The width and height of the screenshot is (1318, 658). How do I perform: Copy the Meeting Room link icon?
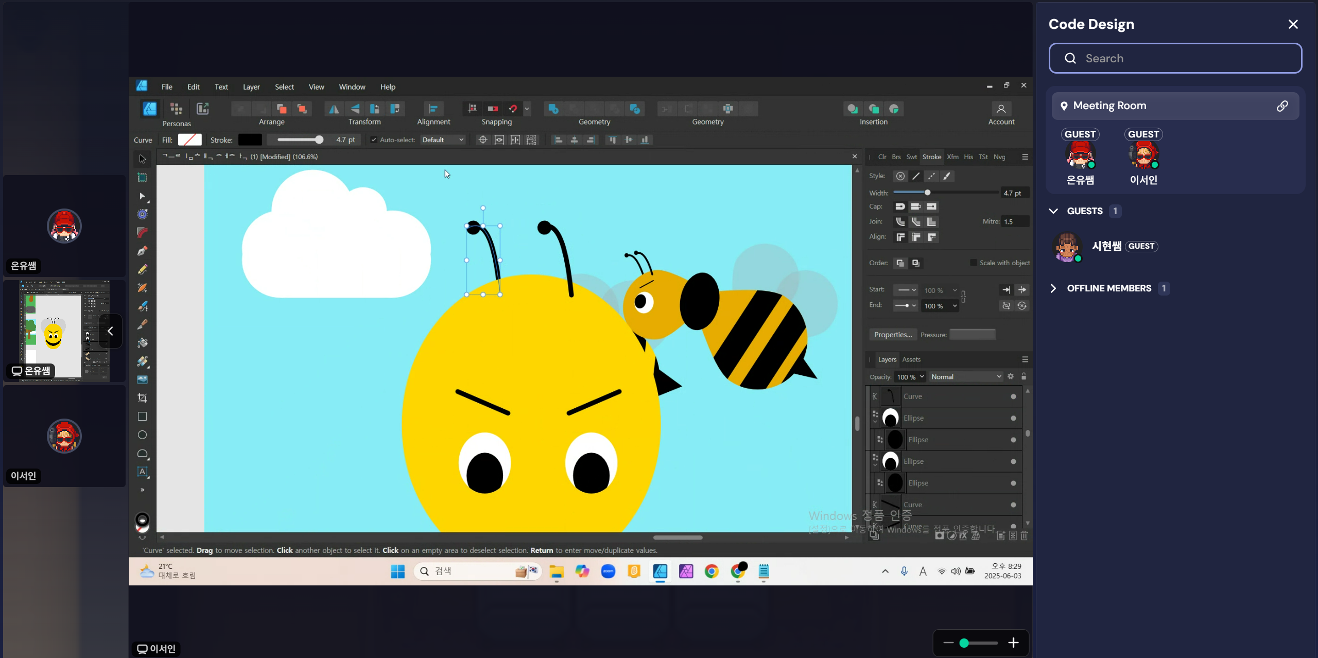tap(1282, 106)
